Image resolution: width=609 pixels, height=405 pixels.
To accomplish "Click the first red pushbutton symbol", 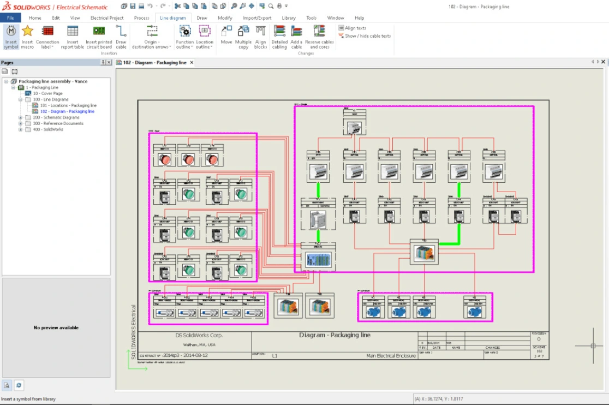I will [164, 159].
